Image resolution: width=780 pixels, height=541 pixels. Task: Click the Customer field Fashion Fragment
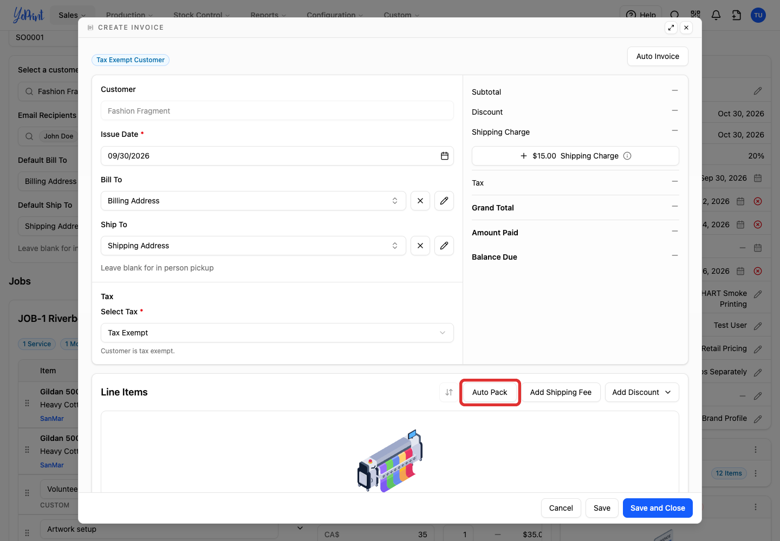[277, 111]
